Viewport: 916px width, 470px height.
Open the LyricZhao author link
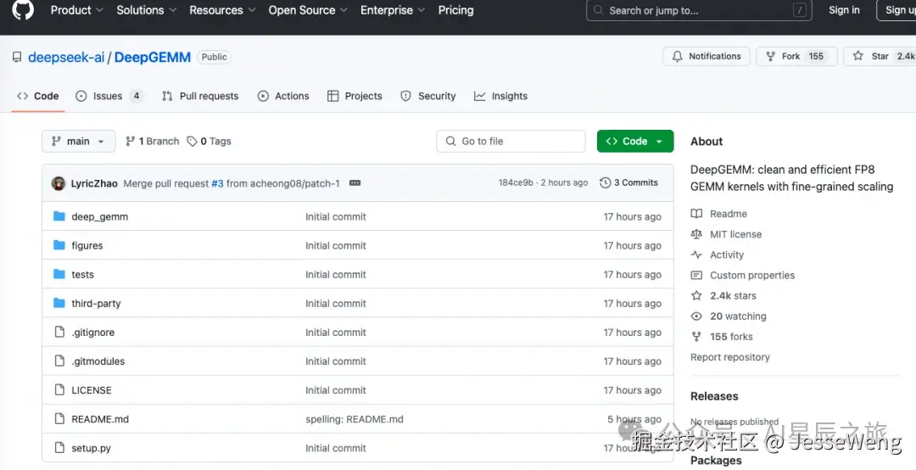point(94,183)
